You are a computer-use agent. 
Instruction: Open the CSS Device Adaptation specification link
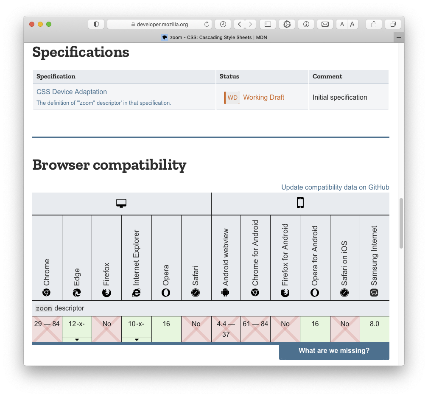click(72, 92)
